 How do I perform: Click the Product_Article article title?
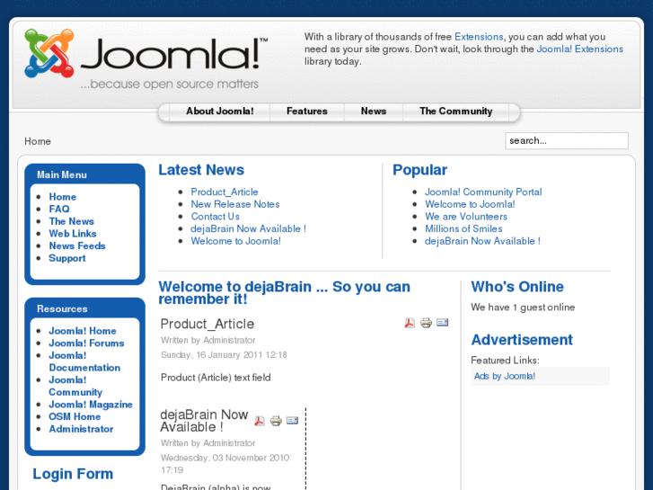point(207,324)
